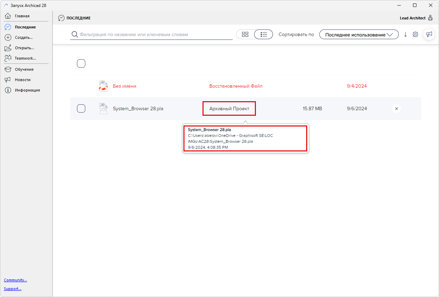The image size is (439, 297).
Task: Click the Архивный Проект type label
Action: tap(229, 108)
